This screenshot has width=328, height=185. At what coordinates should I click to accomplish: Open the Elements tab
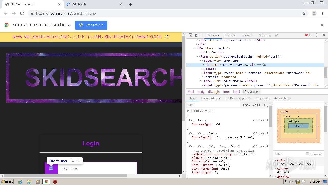point(213,35)
